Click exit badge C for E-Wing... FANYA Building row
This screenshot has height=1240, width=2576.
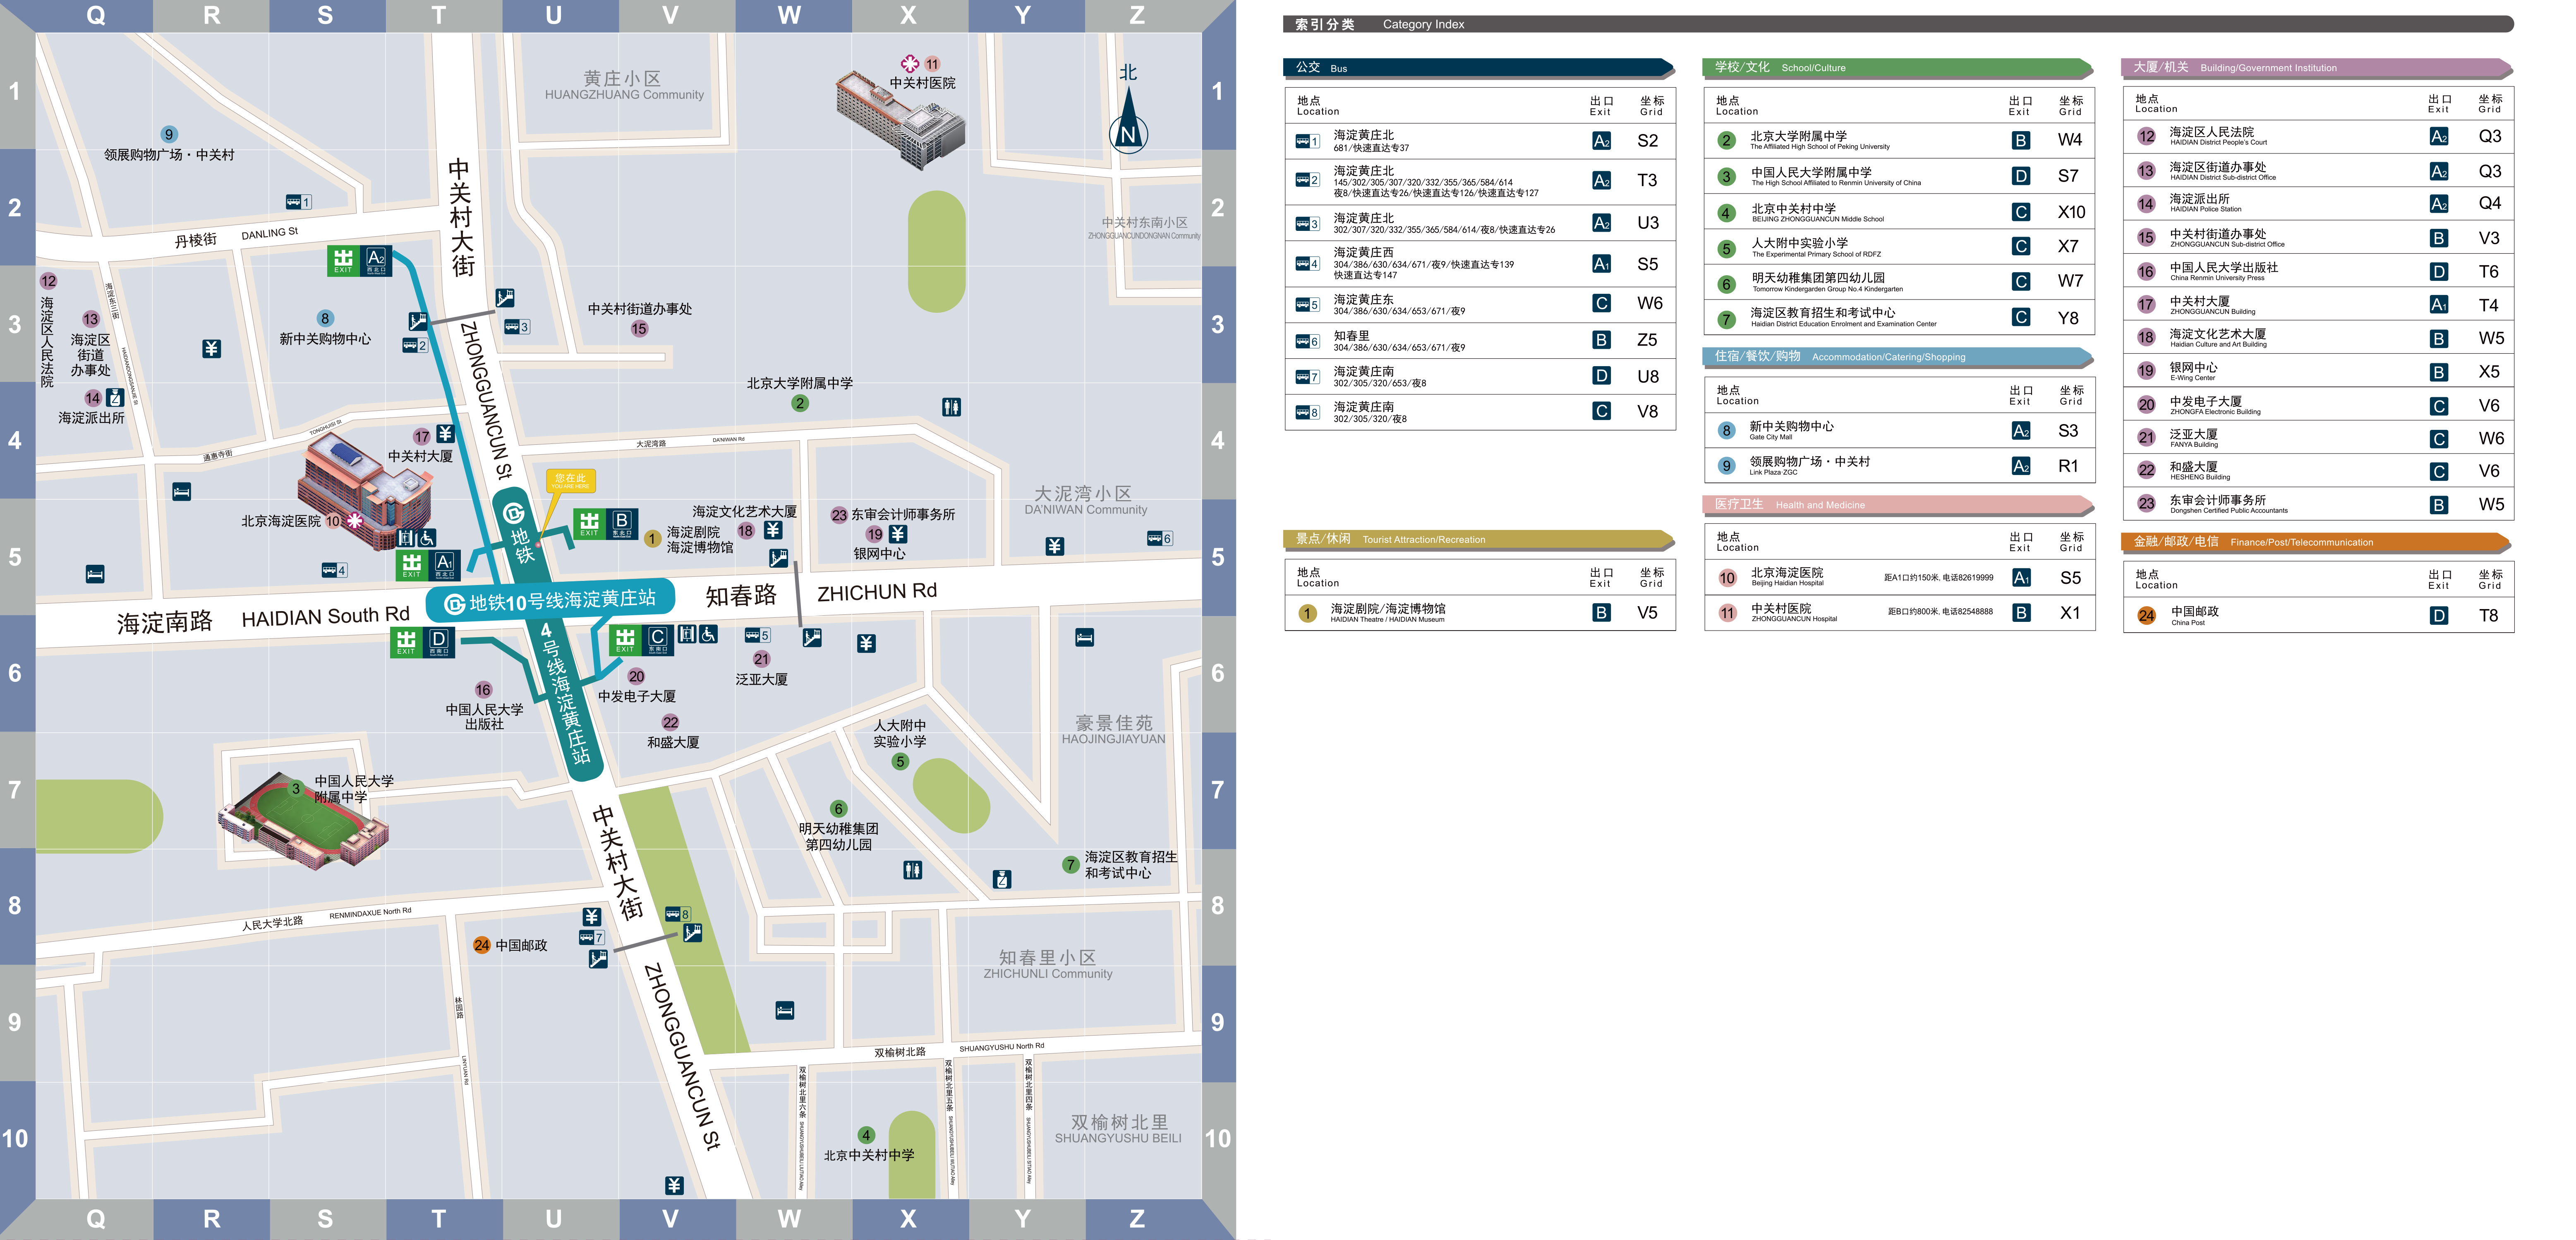click(x=2439, y=439)
